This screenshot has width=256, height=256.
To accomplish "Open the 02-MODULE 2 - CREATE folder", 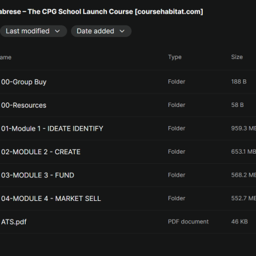I will pos(41,152).
